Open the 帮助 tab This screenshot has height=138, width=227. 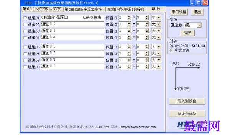point(156,9)
